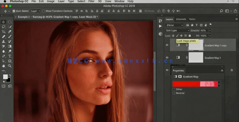Toggle the layer filter on/off switch
Image resolution: width=239 pixels, height=122 pixels.
(x=210, y=25)
